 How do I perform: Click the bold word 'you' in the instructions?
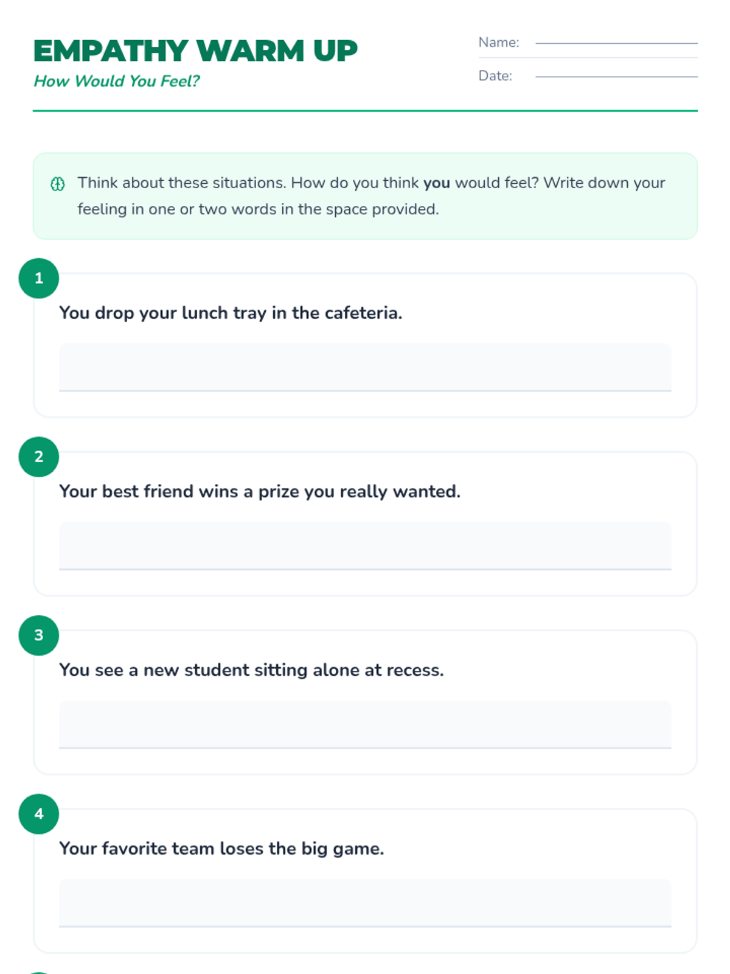437,183
